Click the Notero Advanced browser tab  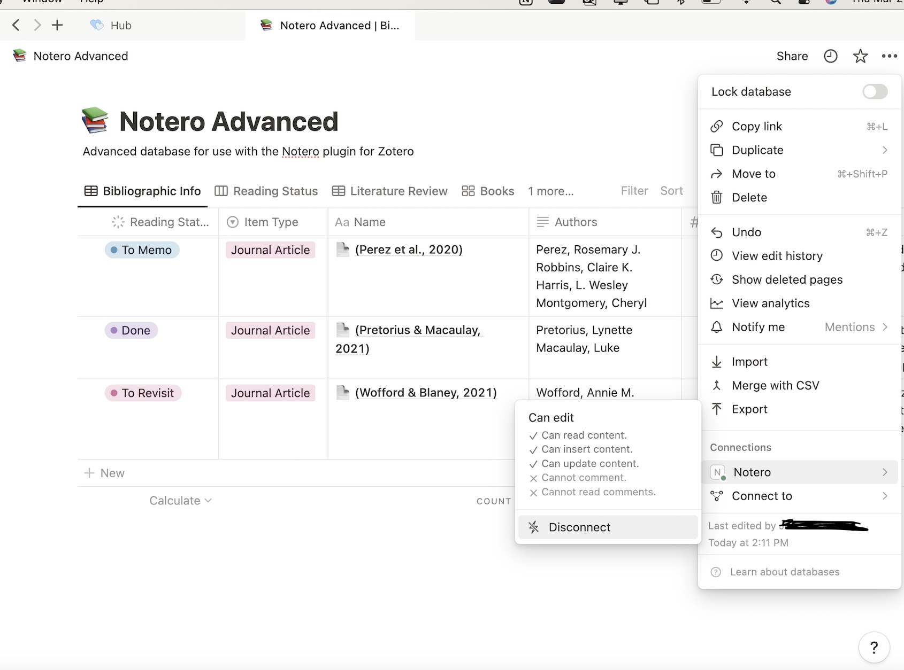point(330,25)
